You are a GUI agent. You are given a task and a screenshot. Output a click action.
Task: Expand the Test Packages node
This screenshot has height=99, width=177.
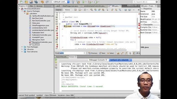point(22,47)
